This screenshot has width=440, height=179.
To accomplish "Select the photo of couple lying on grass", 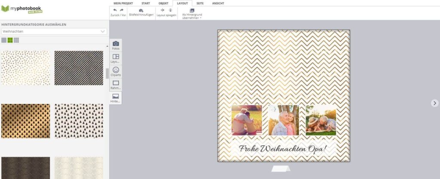I will point(321,120).
